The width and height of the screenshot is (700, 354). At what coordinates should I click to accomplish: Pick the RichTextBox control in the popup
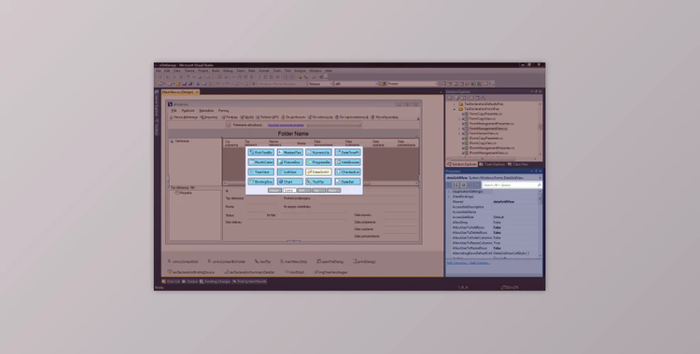tap(260, 153)
